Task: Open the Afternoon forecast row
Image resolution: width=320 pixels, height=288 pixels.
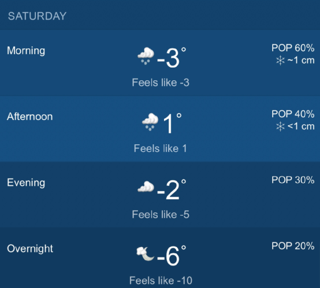Action: point(160,129)
